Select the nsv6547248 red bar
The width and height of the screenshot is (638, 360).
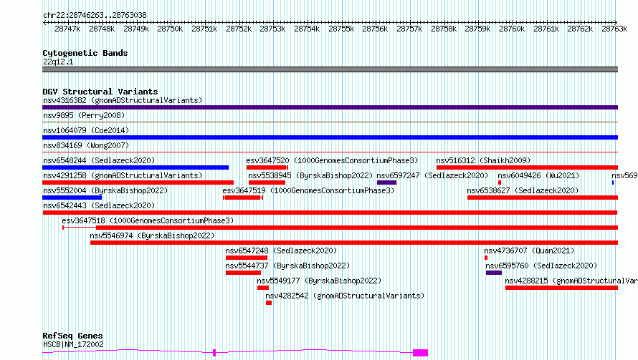click(x=247, y=258)
